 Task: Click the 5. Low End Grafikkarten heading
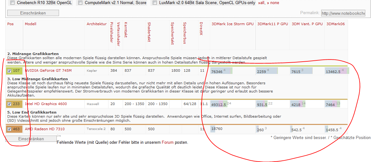coord(32,112)
